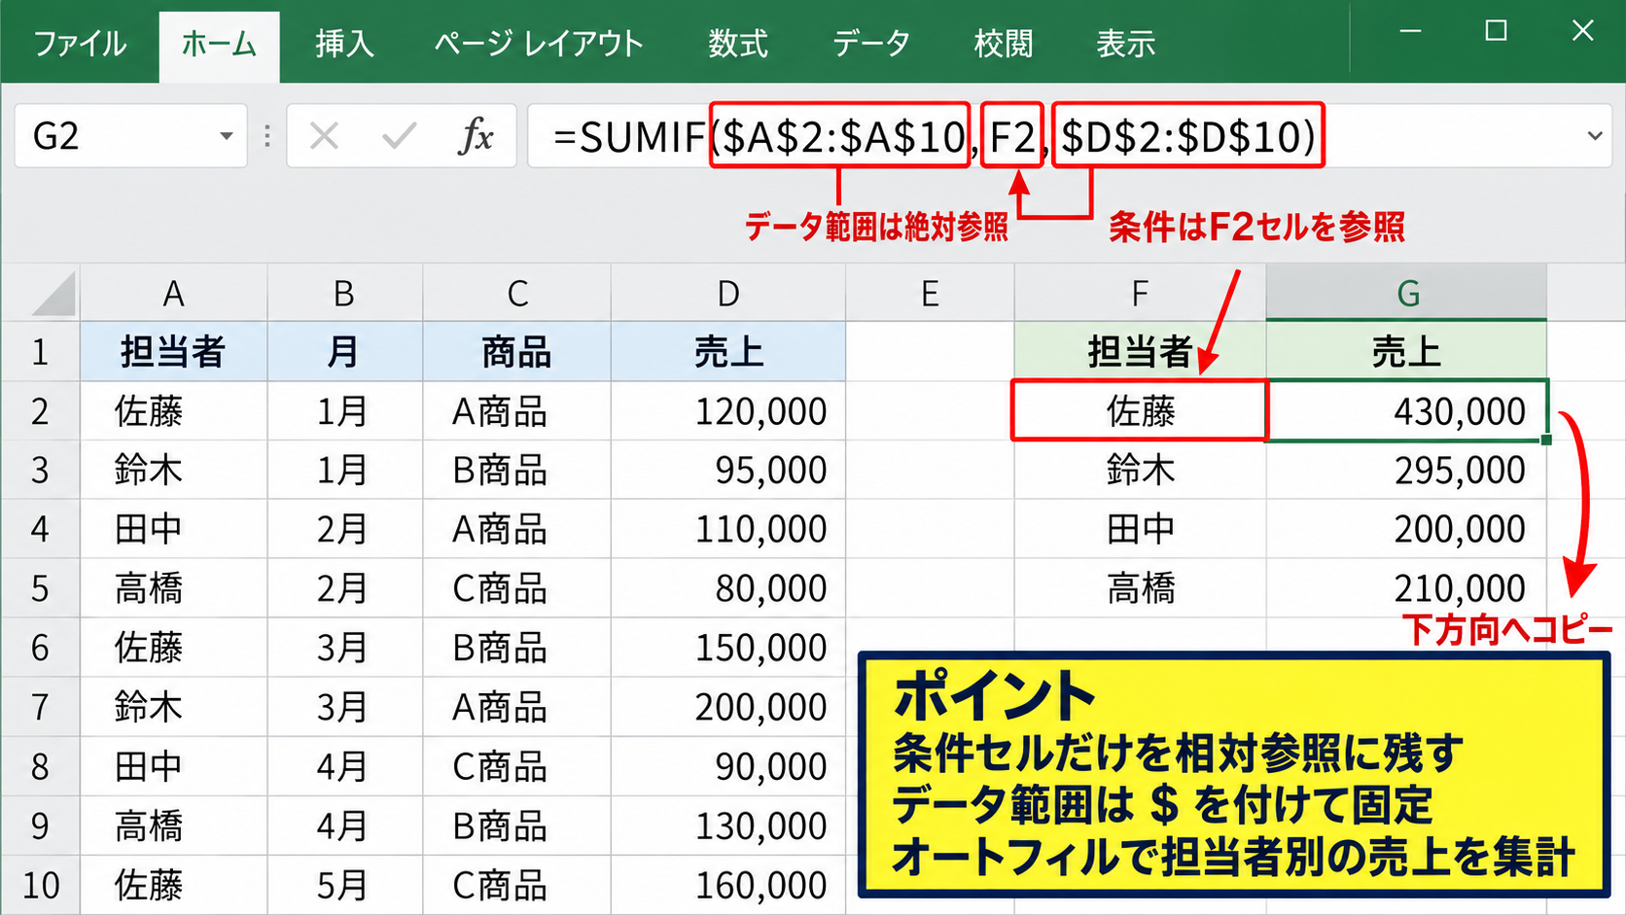Open the 数式 ribbon tab

[737, 44]
